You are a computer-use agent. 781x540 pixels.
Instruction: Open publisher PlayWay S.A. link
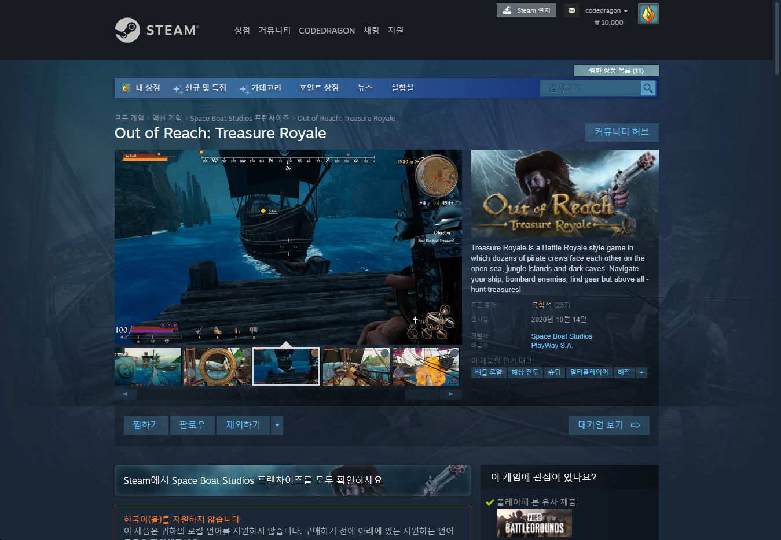coord(552,345)
